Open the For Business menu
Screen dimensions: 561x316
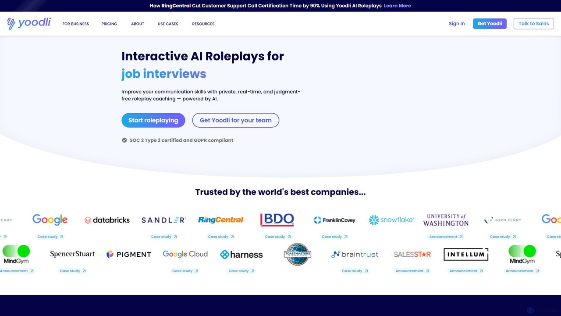(x=75, y=24)
